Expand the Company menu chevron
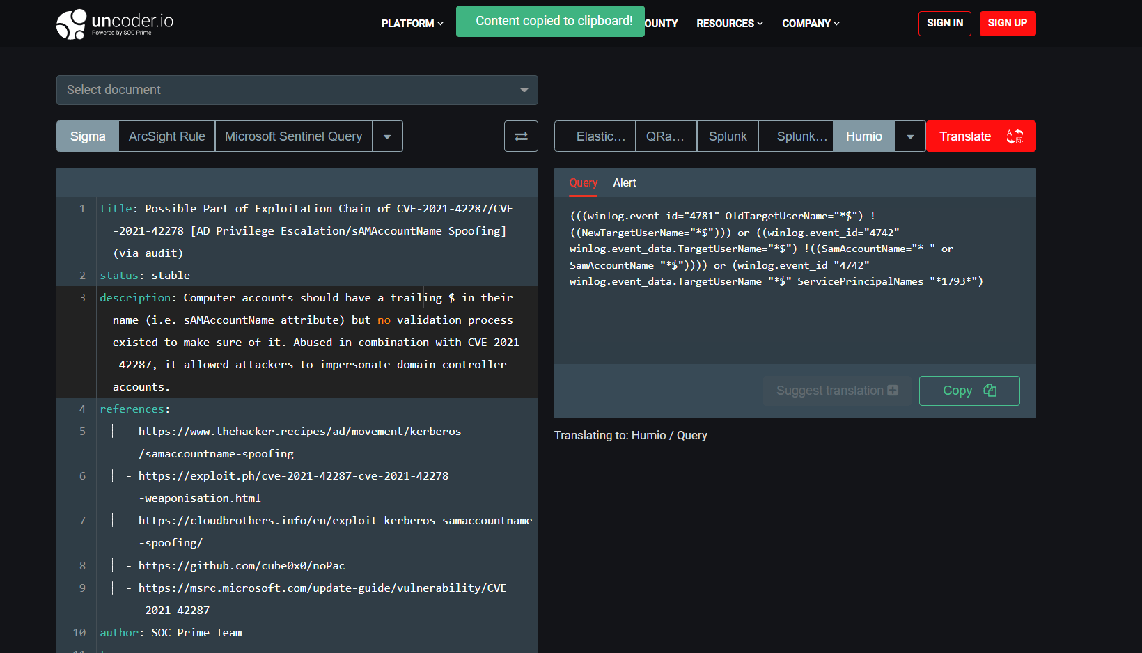Screen dimensions: 1142x653 836,24
